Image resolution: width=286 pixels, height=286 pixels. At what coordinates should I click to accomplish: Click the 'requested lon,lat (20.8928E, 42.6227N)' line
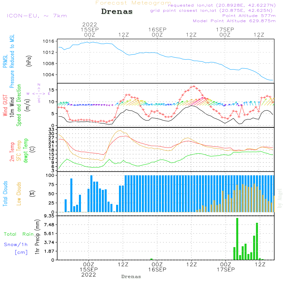pyautogui.click(x=222, y=5)
